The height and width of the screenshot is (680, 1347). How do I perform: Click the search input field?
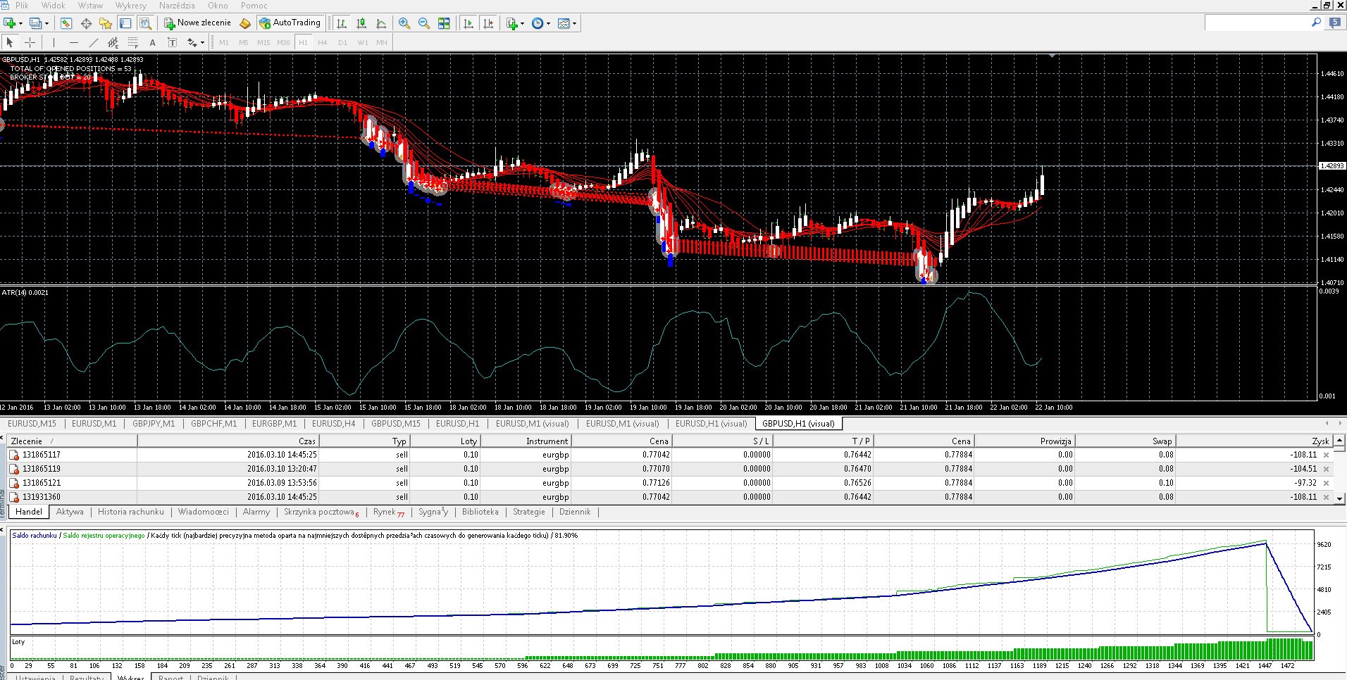pyautogui.click(x=1261, y=22)
